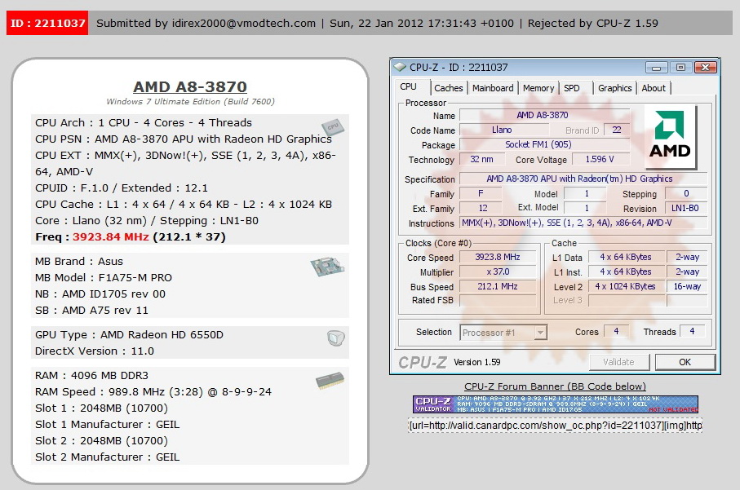Click the Bus Speed value 212.1 MHz
Viewport: 740px width, 490px height.
[498, 286]
